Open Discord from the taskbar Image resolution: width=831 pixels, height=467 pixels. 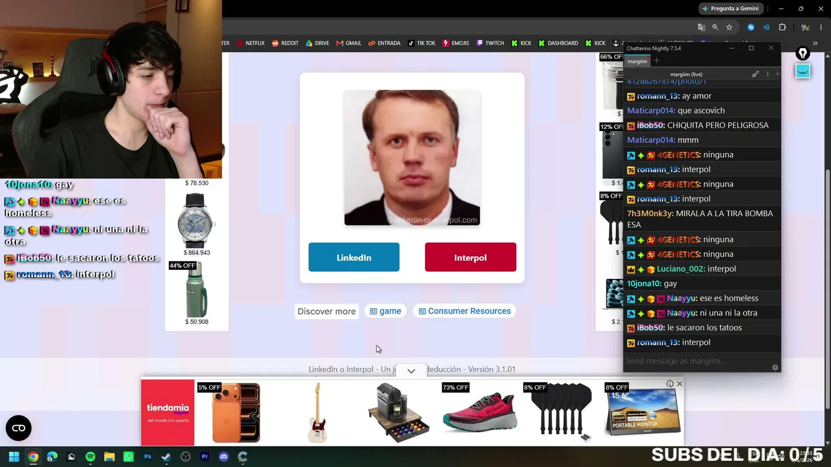tap(224, 457)
